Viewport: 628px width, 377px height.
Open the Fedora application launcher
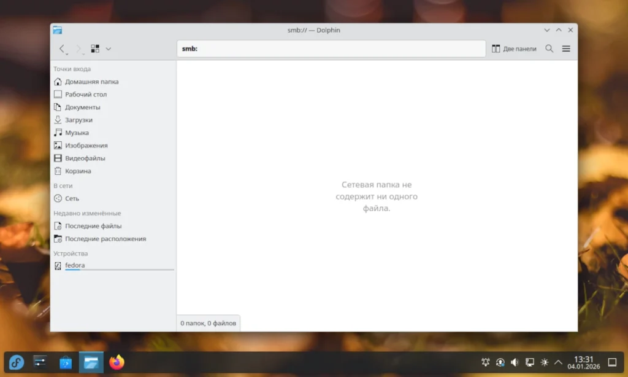[17, 362]
